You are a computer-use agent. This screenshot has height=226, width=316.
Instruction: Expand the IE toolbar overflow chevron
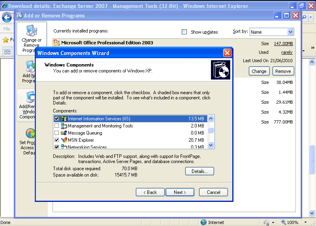click(312, 47)
